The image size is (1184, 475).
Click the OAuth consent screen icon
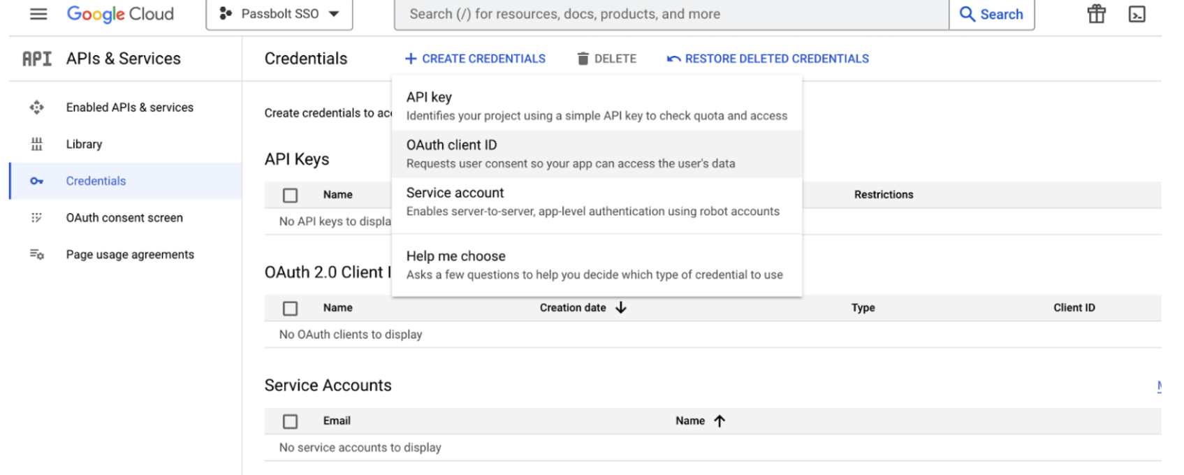click(x=37, y=218)
